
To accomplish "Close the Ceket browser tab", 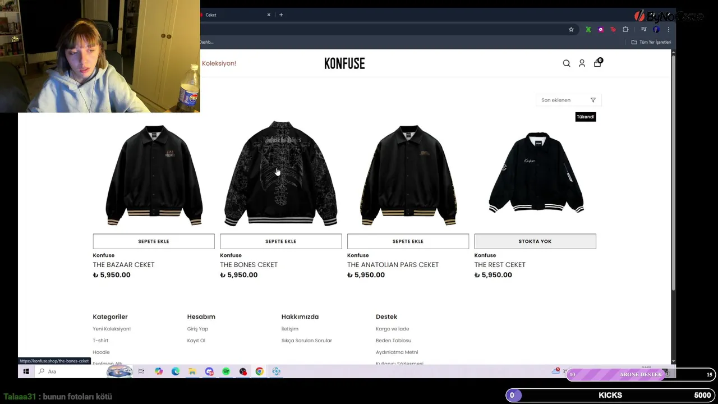I will click(x=269, y=15).
